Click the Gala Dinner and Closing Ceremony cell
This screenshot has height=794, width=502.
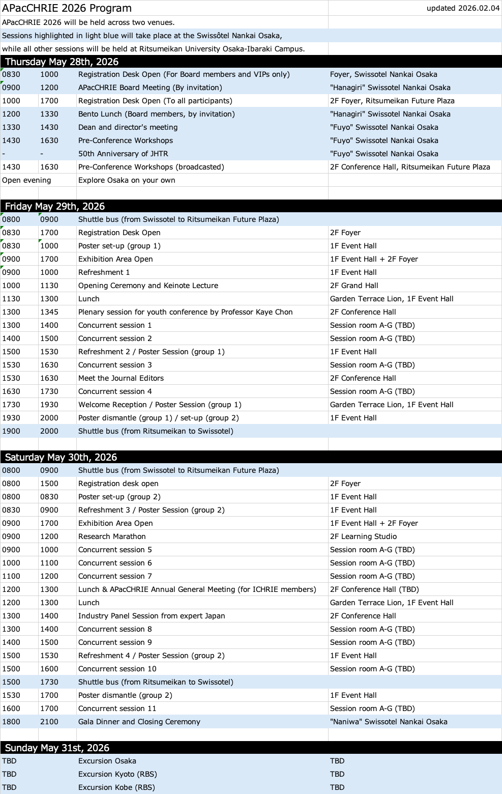[x=139, y=722]
